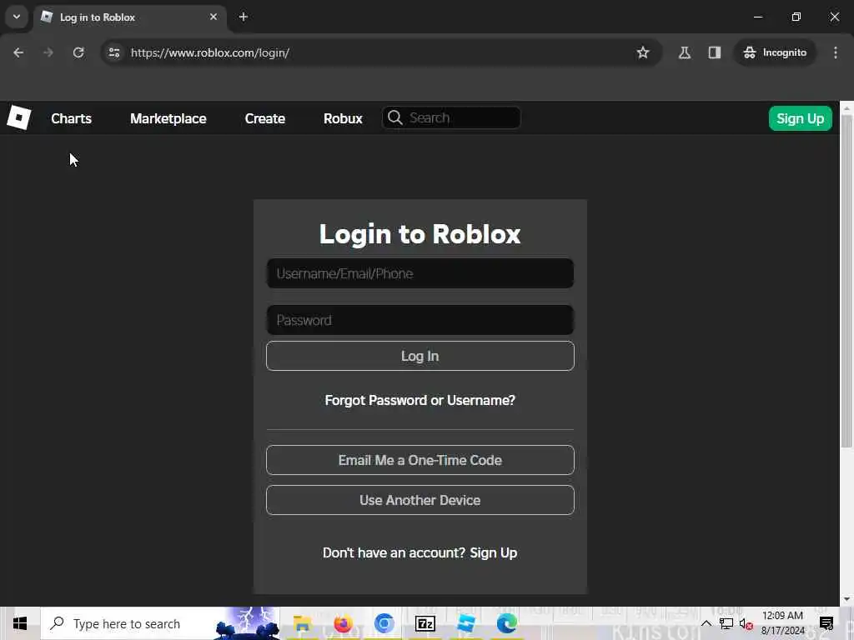Viewport: 854px width, 640px height.
Task: Click the scrollbar down arrow
Action: [846, 599]
